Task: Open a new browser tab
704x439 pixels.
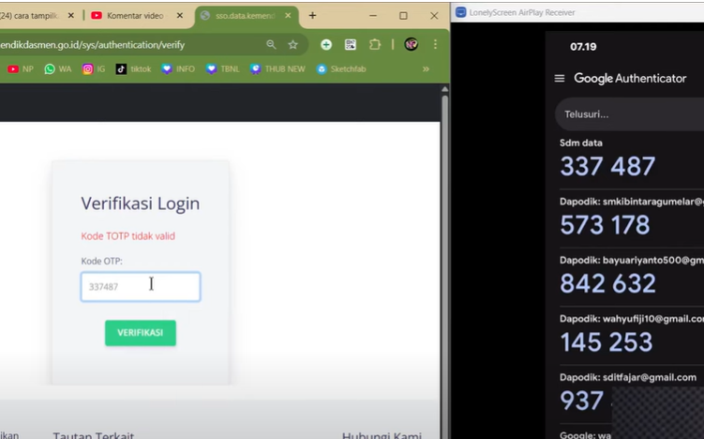Action: click(x=312, y=16)
